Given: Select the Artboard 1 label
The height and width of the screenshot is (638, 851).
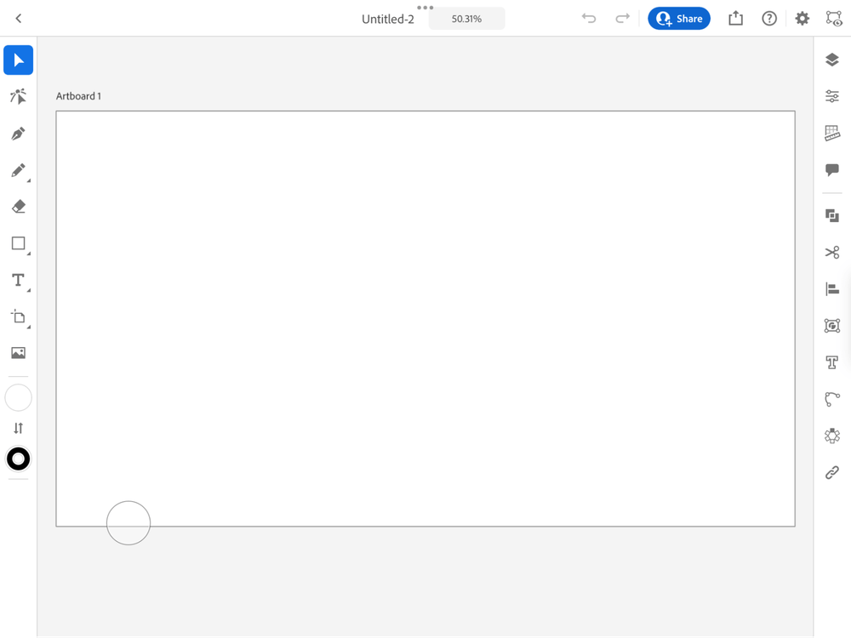Looking at the screenshot, I should tap(78, 96).
